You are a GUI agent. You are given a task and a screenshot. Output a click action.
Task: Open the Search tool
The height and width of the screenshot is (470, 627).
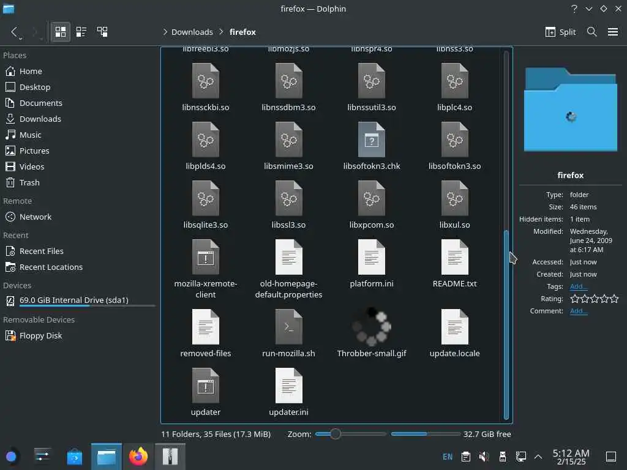coord(592,32)
